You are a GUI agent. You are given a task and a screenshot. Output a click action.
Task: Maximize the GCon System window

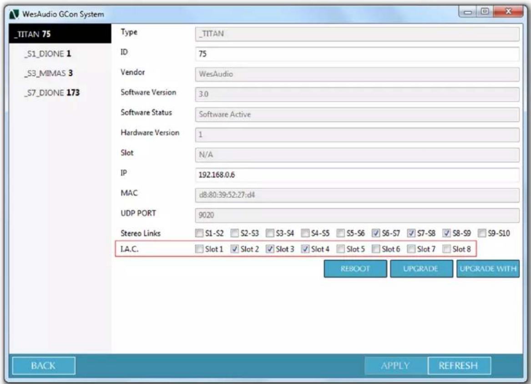pos(485,12)
